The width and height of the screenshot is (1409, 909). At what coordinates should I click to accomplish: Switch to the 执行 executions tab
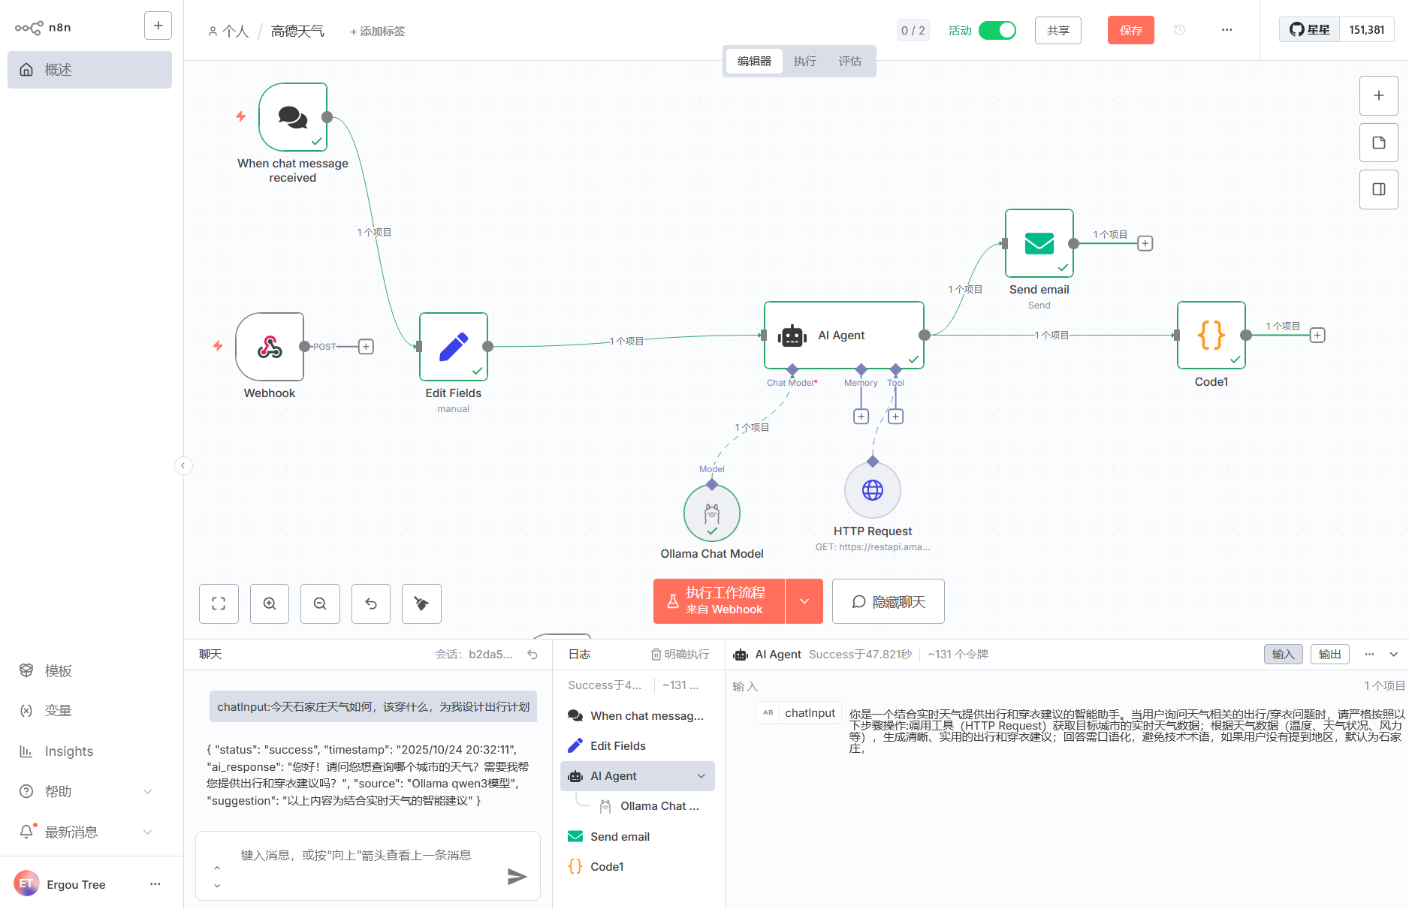[804, 62]
